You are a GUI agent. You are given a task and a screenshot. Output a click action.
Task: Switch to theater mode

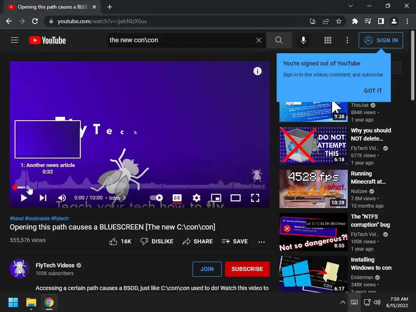[x=236, y=198]
